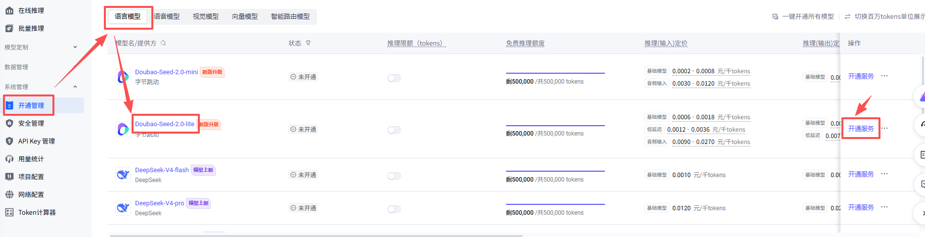Open 在线推理 in the sidebar
The width and height of the screenshot is (925, 237).
pyautogui.click(x=31, y=10)
